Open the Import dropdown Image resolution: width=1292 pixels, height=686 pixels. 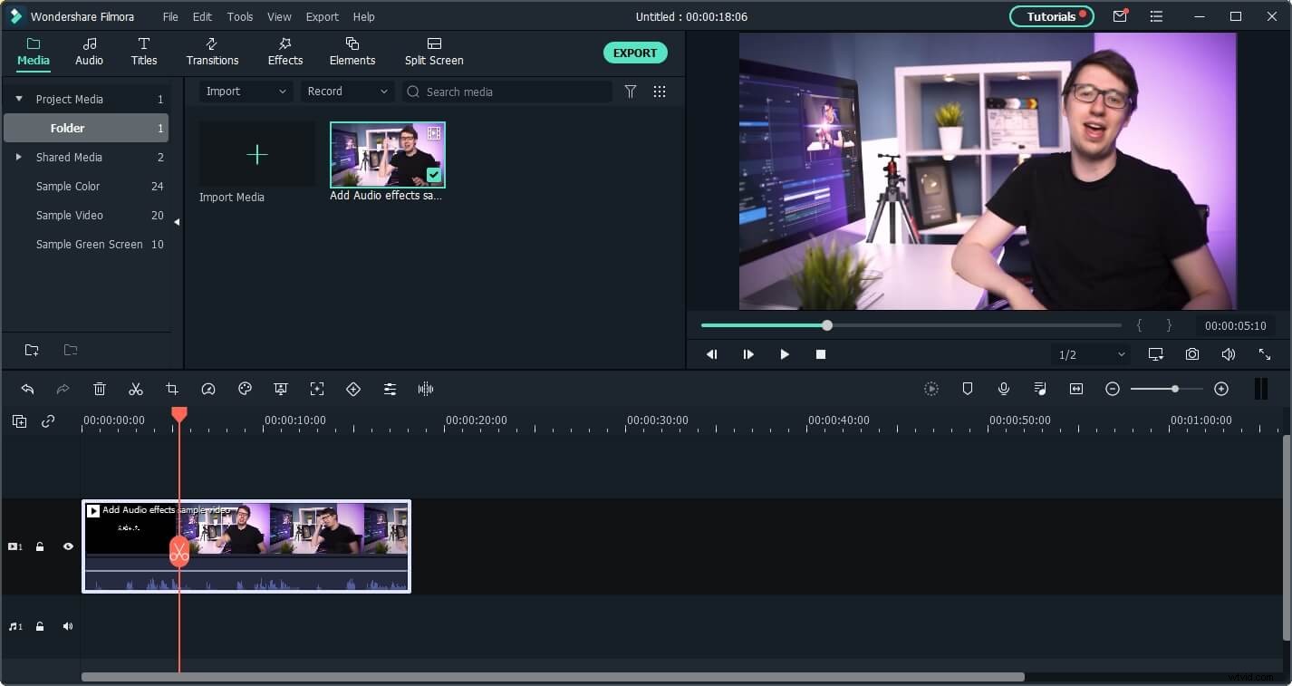[x=245, y=91]
